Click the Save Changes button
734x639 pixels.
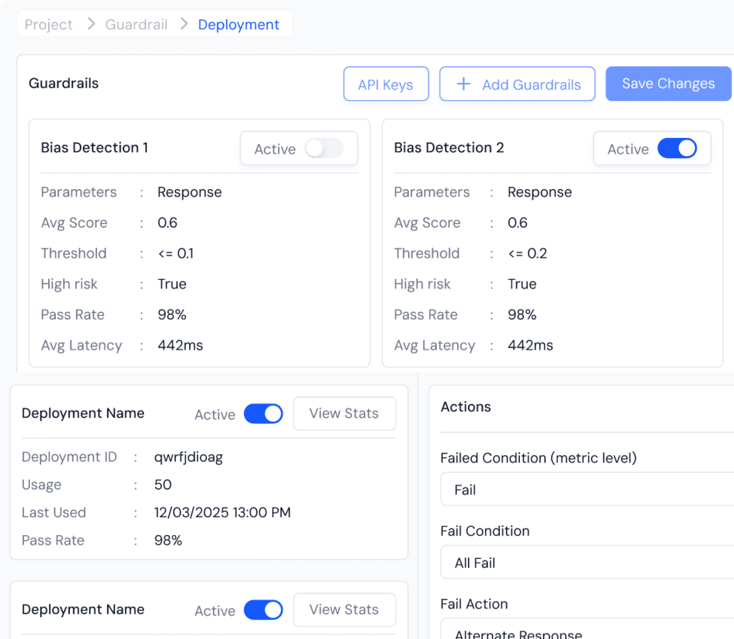[x=669, y=83]
